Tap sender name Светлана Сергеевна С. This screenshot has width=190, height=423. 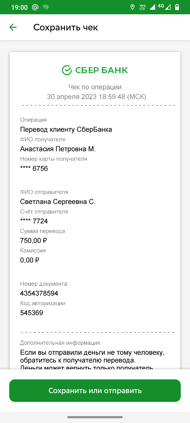tap(58, 202)
